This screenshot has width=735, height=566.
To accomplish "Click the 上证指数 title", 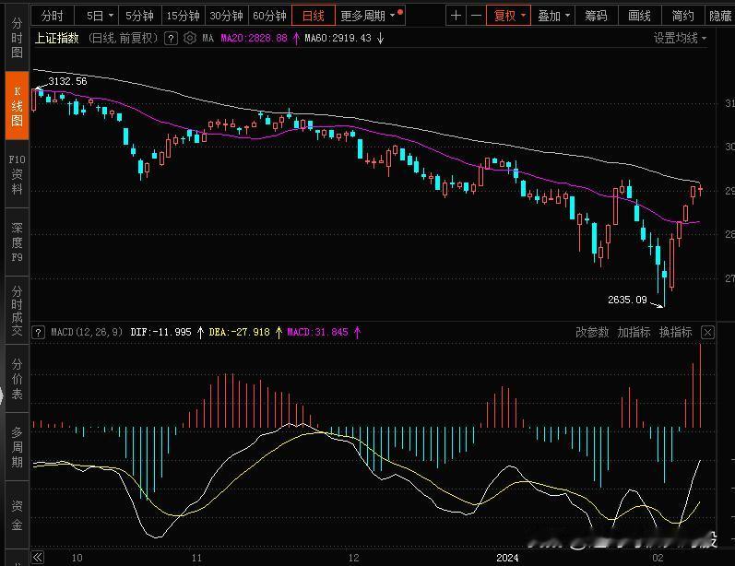I will [57, 38].
